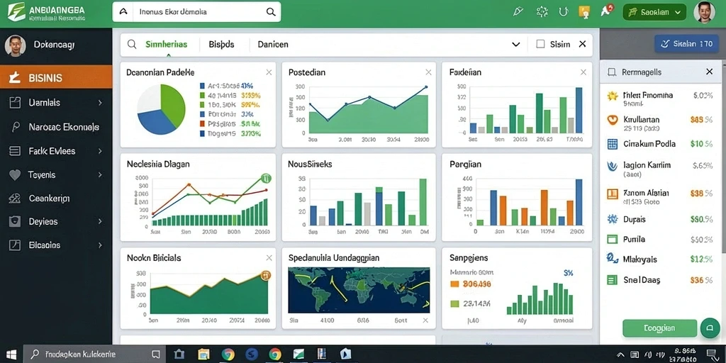Click the star icon in the Remmagells list

613,96
